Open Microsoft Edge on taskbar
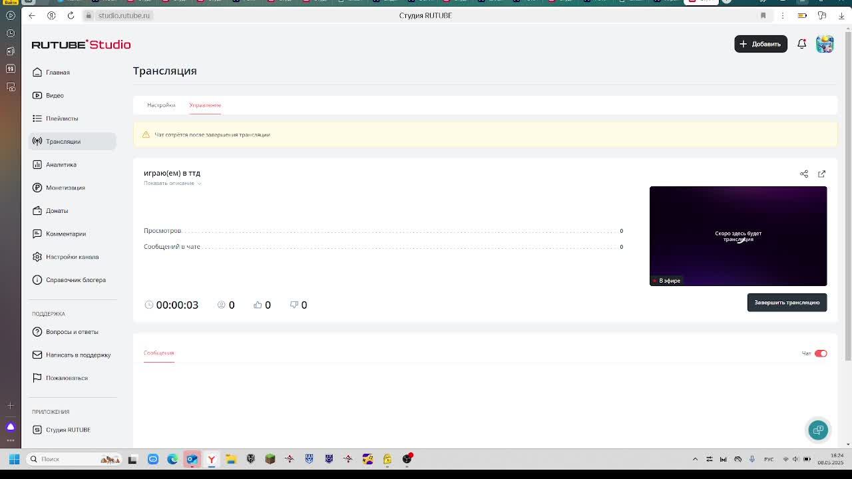The height and width of the screenshot is (479, 852). (x=172, y=459)
